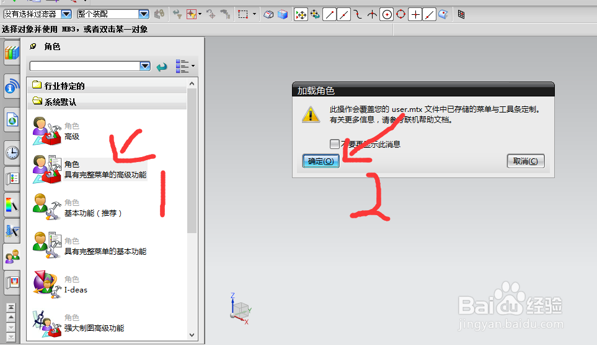This screenshot has height=345, width=597.
Task: Click the '确定(O)' button in the dialog
Action: 321,161
